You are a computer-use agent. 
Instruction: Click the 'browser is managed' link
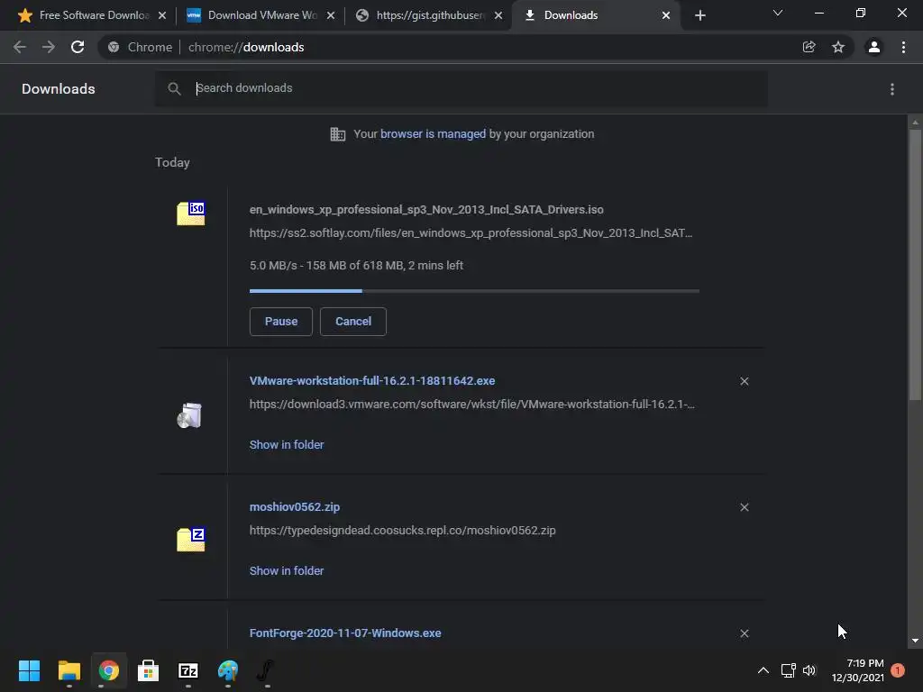pyautogui.click(x=434, y=134)
